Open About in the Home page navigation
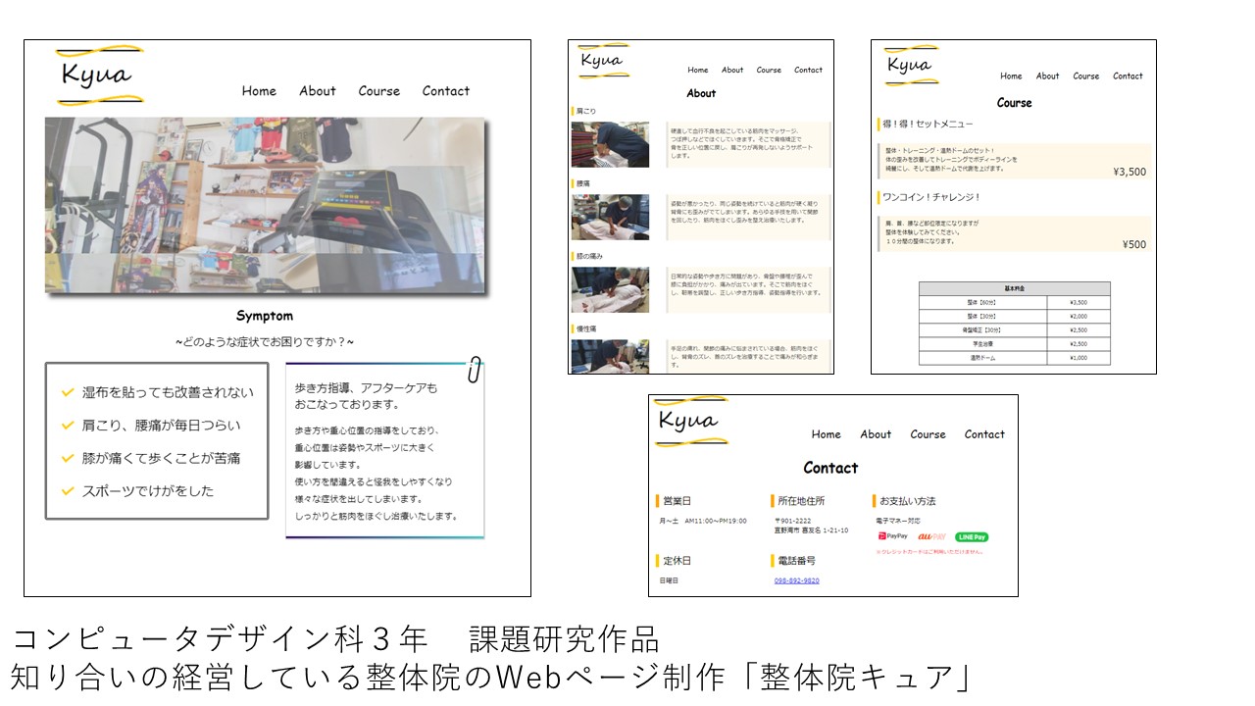Screen dimensions: 1255x706 (318, 91)
